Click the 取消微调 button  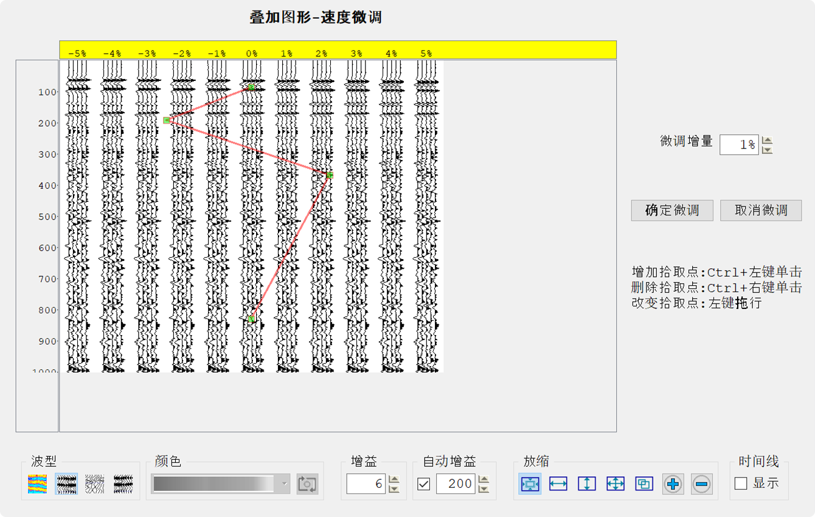pos(761,210)
